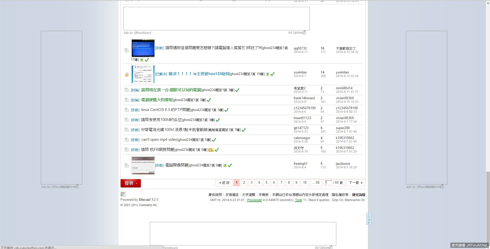Click the browser vertical scrollbar thumb
Screen dimensions: 490x249
488,207
